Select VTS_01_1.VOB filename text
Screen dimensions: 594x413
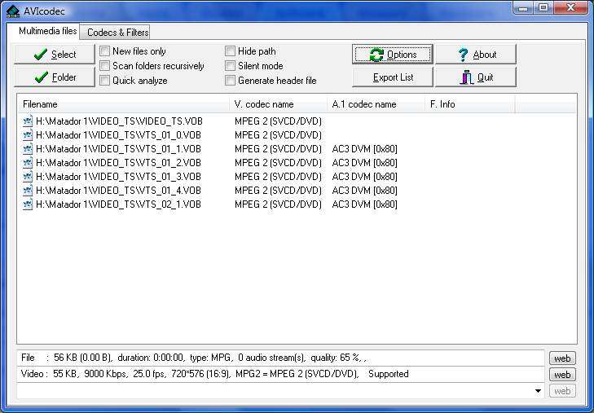(119, 149)
